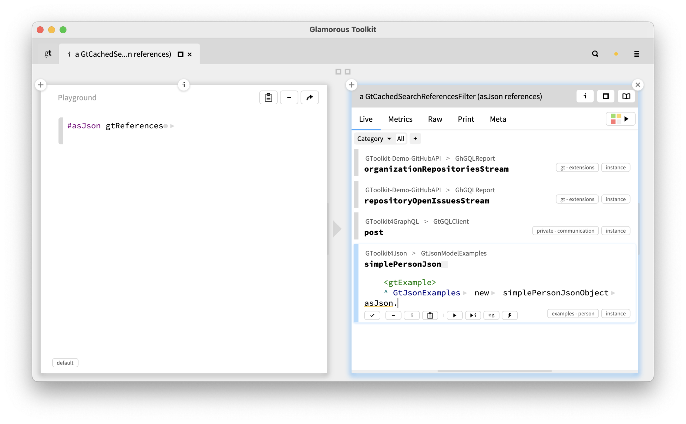This screenshot has height=424, width=686.
Task: Close the GtCachedSe...n references tab
Action: click(190, 54)
